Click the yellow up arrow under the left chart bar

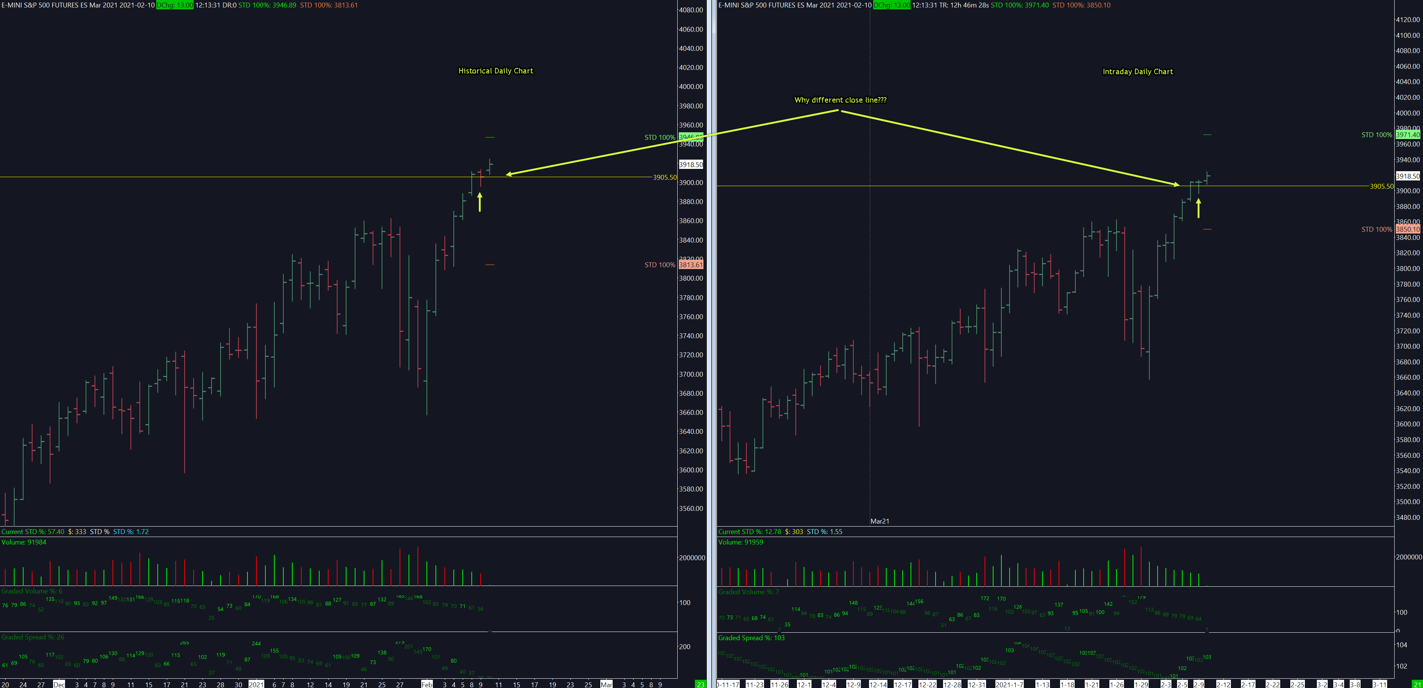[x=480, y=202]
